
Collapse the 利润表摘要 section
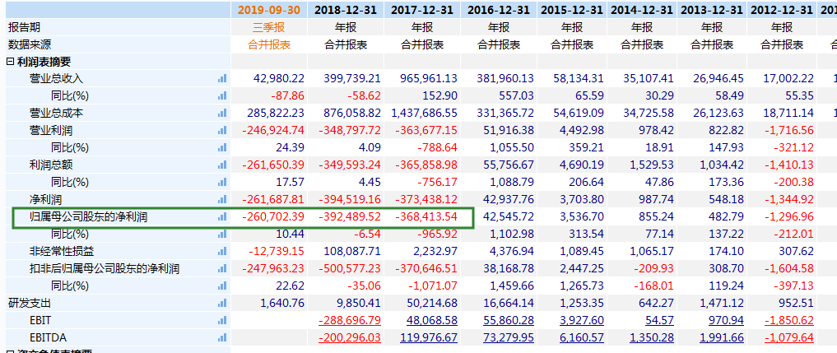pos(10,62)
